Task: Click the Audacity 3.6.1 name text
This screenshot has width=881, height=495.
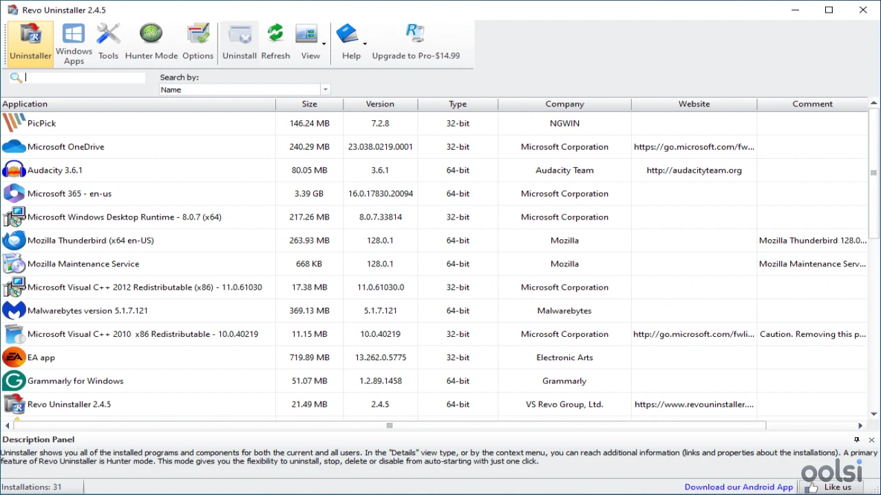Action: coord(55,170)
